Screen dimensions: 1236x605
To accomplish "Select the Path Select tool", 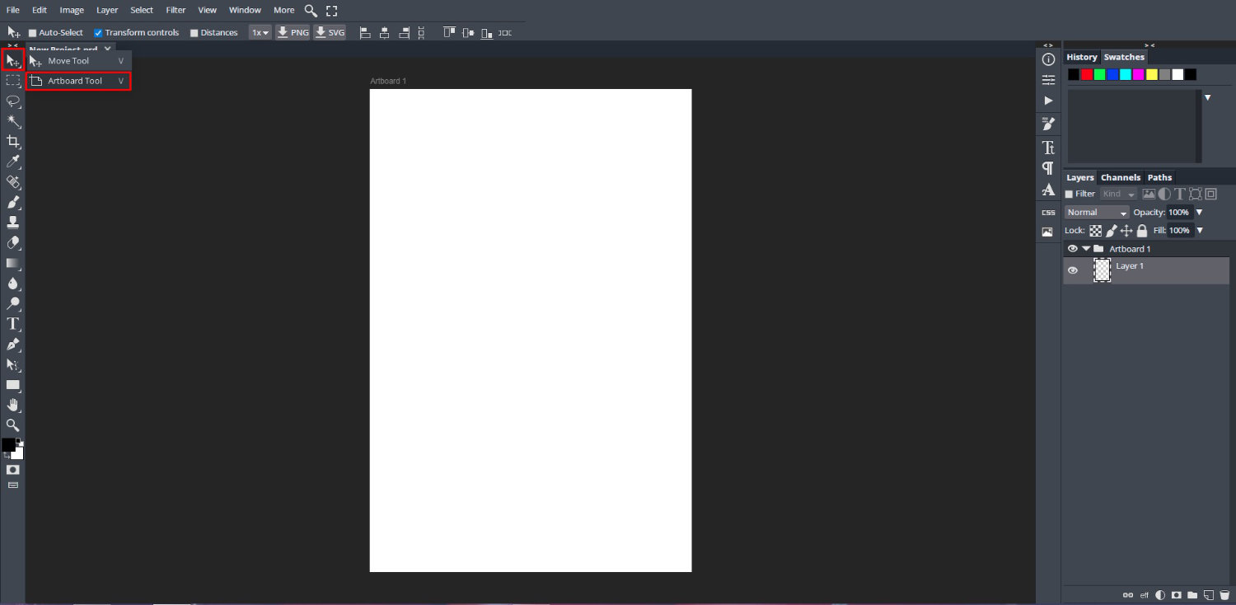I will (13, 364).
